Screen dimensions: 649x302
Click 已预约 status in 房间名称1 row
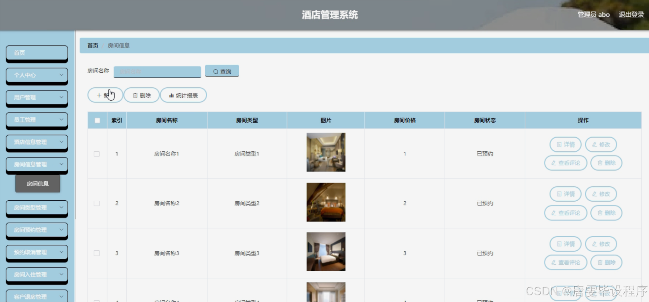click(x=485, y=154)
